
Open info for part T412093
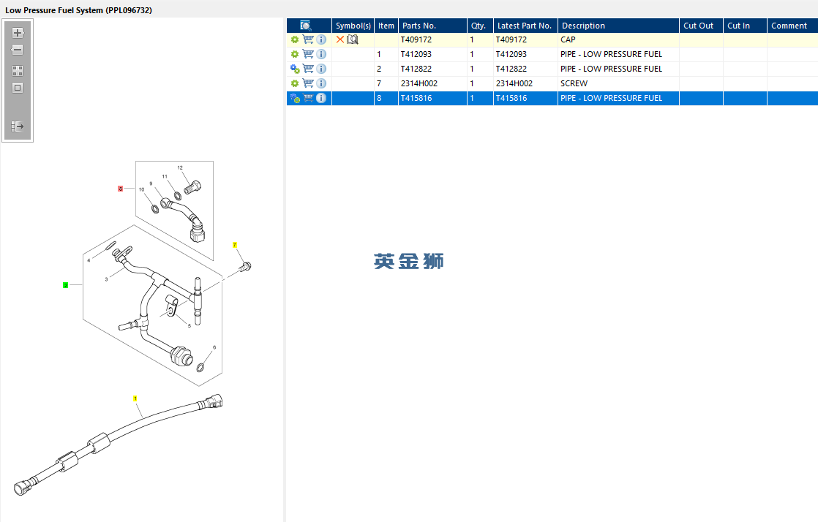pyautogui.click(x=321, y=54)
